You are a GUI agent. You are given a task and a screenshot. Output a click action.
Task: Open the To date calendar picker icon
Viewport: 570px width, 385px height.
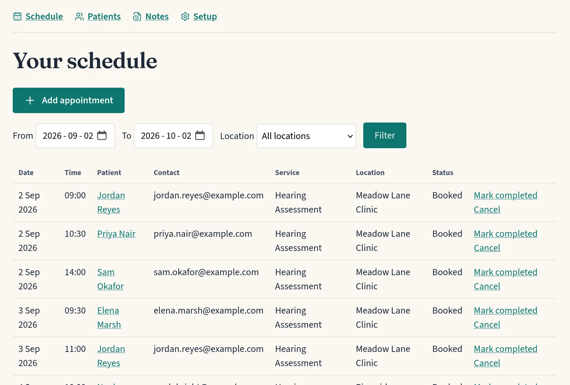[x=200, y=136]
